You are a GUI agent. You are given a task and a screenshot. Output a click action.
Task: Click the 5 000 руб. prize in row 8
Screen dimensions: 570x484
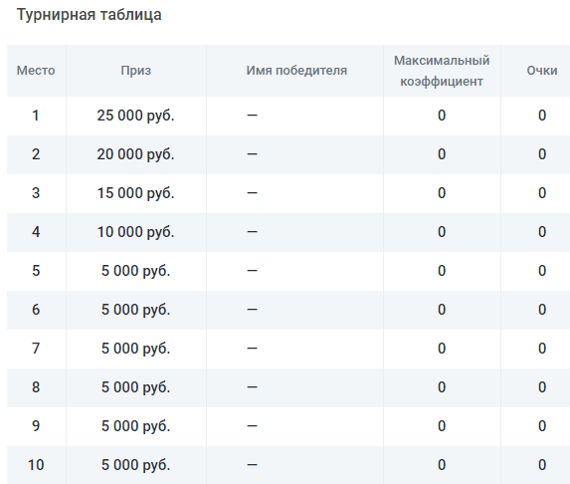135,387
